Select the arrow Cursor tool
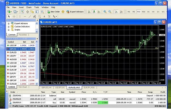 click(9, 16)
